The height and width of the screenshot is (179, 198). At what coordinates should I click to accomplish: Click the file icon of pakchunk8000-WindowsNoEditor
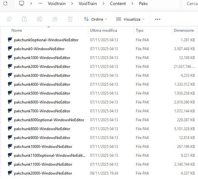point(10,129)
